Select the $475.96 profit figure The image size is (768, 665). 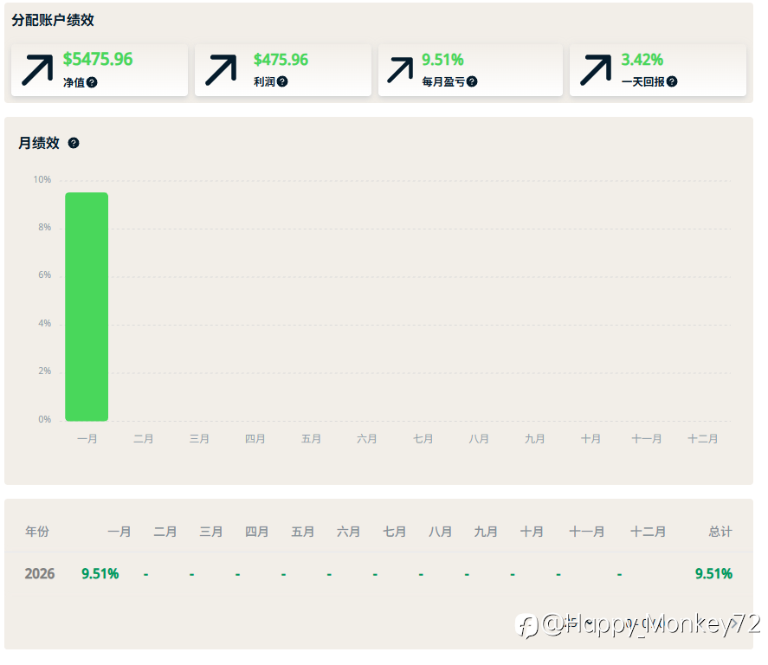click(x=281, y=60)
